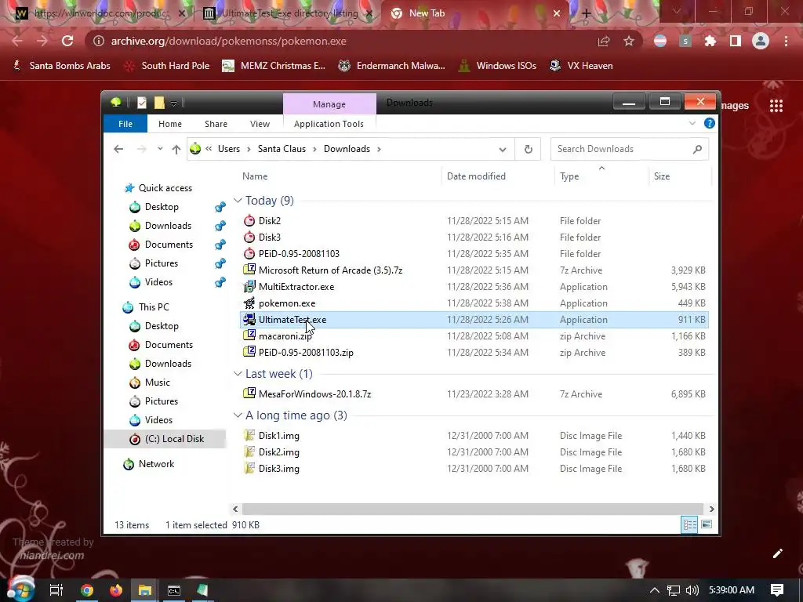803x602 pixels.
Task: Switch to UltimateTest.exe directory listing tab
Action: click(289, 13)
